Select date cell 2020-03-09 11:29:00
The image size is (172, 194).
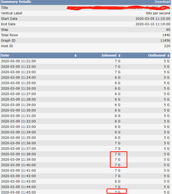tap(18, 105)
